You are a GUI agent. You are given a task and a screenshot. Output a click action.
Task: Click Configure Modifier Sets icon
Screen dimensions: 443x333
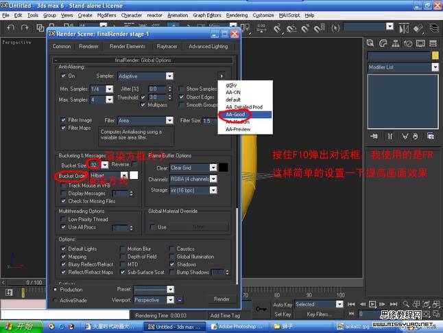[431, 137]
